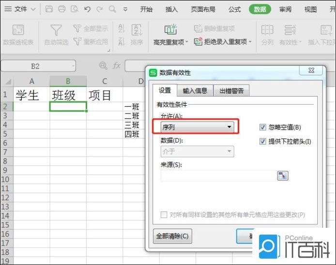Image resolution: width=336 pixels, height=265 pixels.
Task: Click the select-all corner of the sheet
Action: pos(8,82)
